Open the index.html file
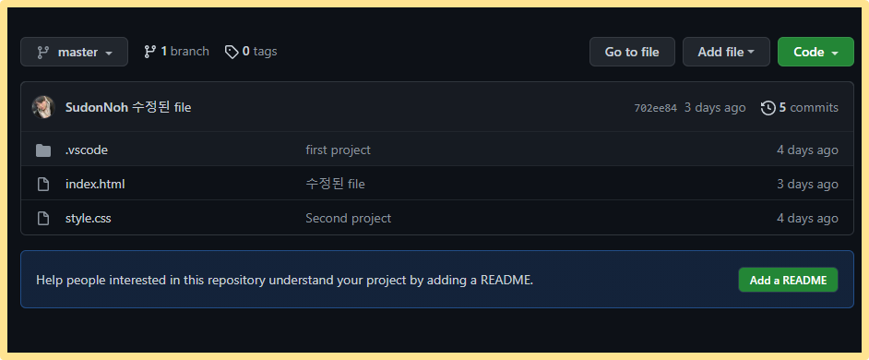Viewport: 869px width, 360px height. 95,184
